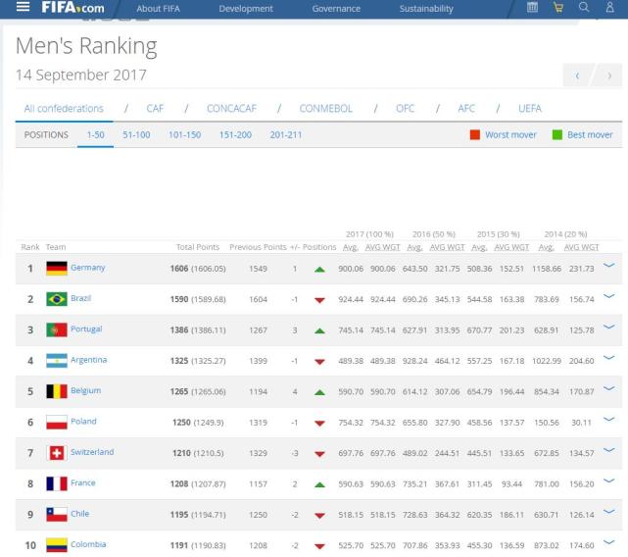Click the France flag icon

pyautogui.click(x=57, y=483)
